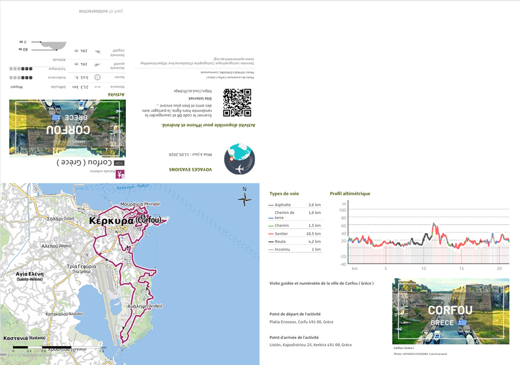Select the Asphalte 2,6 km value
The width and height of the screenshot is (520, 365).
coord(315,205)
